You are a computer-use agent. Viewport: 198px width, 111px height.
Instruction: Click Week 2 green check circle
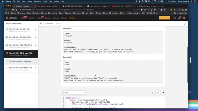(7, 37)
